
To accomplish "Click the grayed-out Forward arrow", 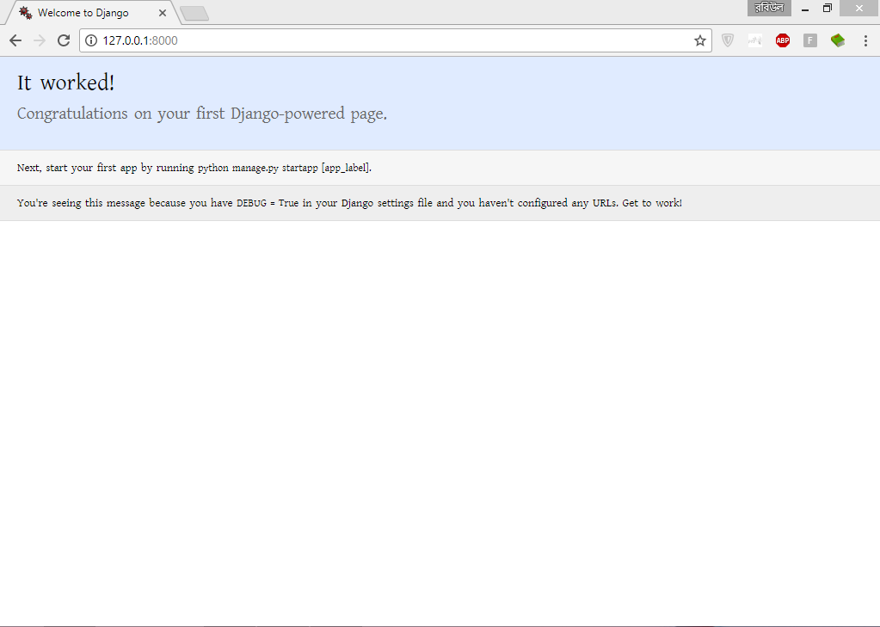I will coord(40,40).
